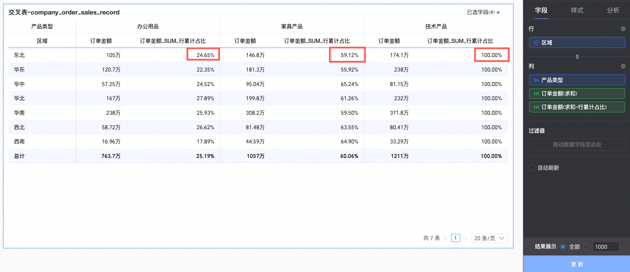This screenshot has width=630, height=272.
Task: Click the number icon on 订单金额(求和)
Action: [536, 93]
